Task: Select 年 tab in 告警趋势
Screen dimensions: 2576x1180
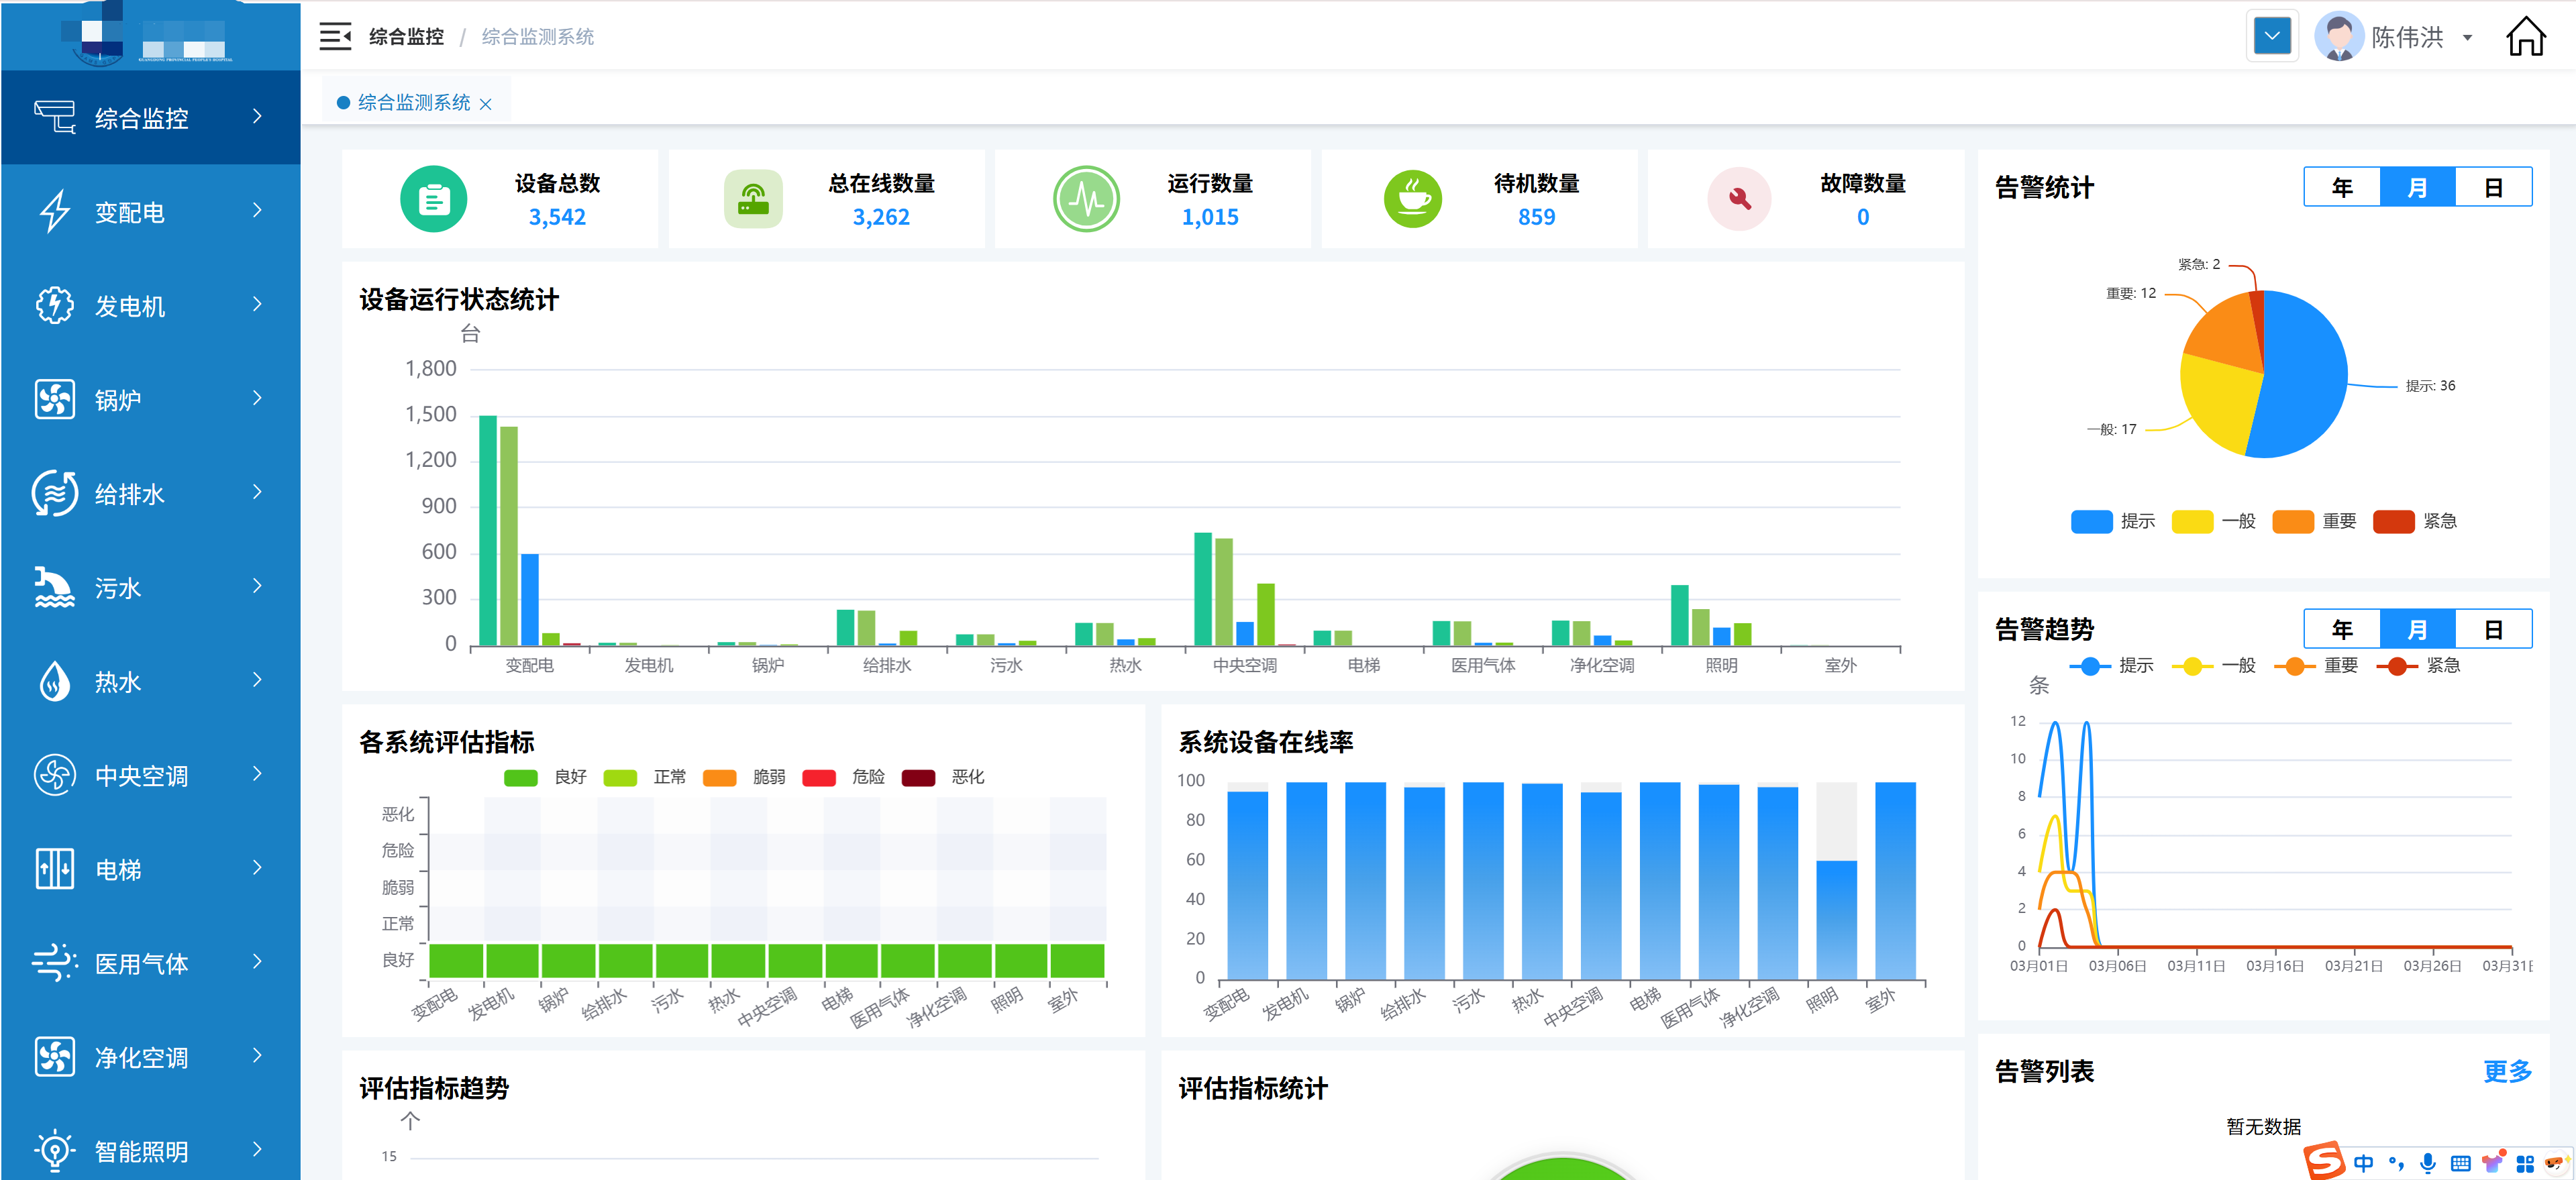Action: click(x=2342, y=629)
